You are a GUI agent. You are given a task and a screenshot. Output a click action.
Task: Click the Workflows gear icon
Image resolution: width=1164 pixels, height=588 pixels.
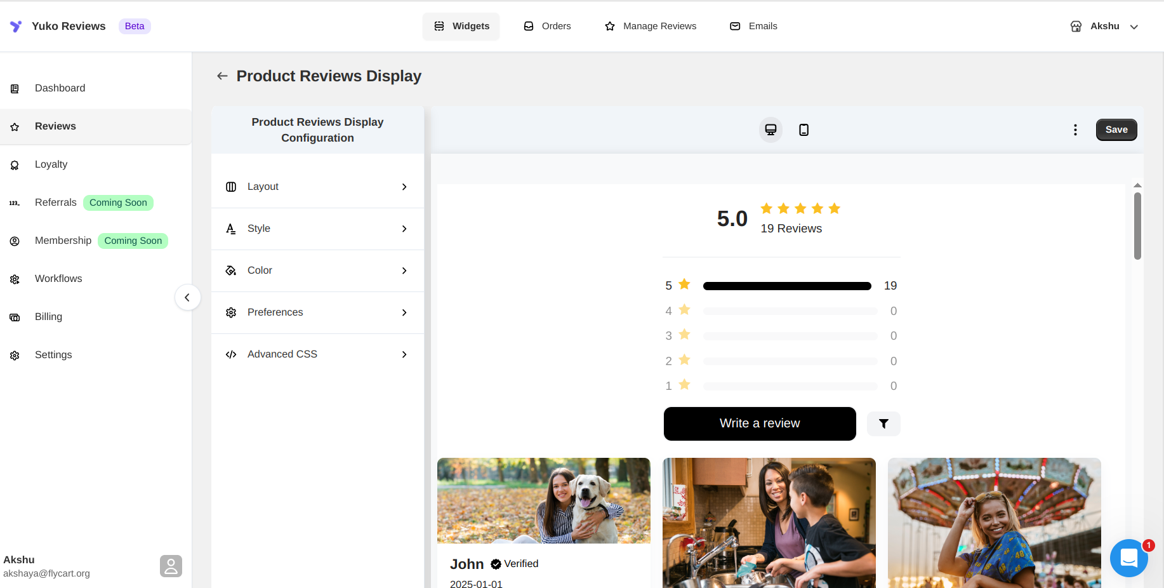tap(15, 279)
